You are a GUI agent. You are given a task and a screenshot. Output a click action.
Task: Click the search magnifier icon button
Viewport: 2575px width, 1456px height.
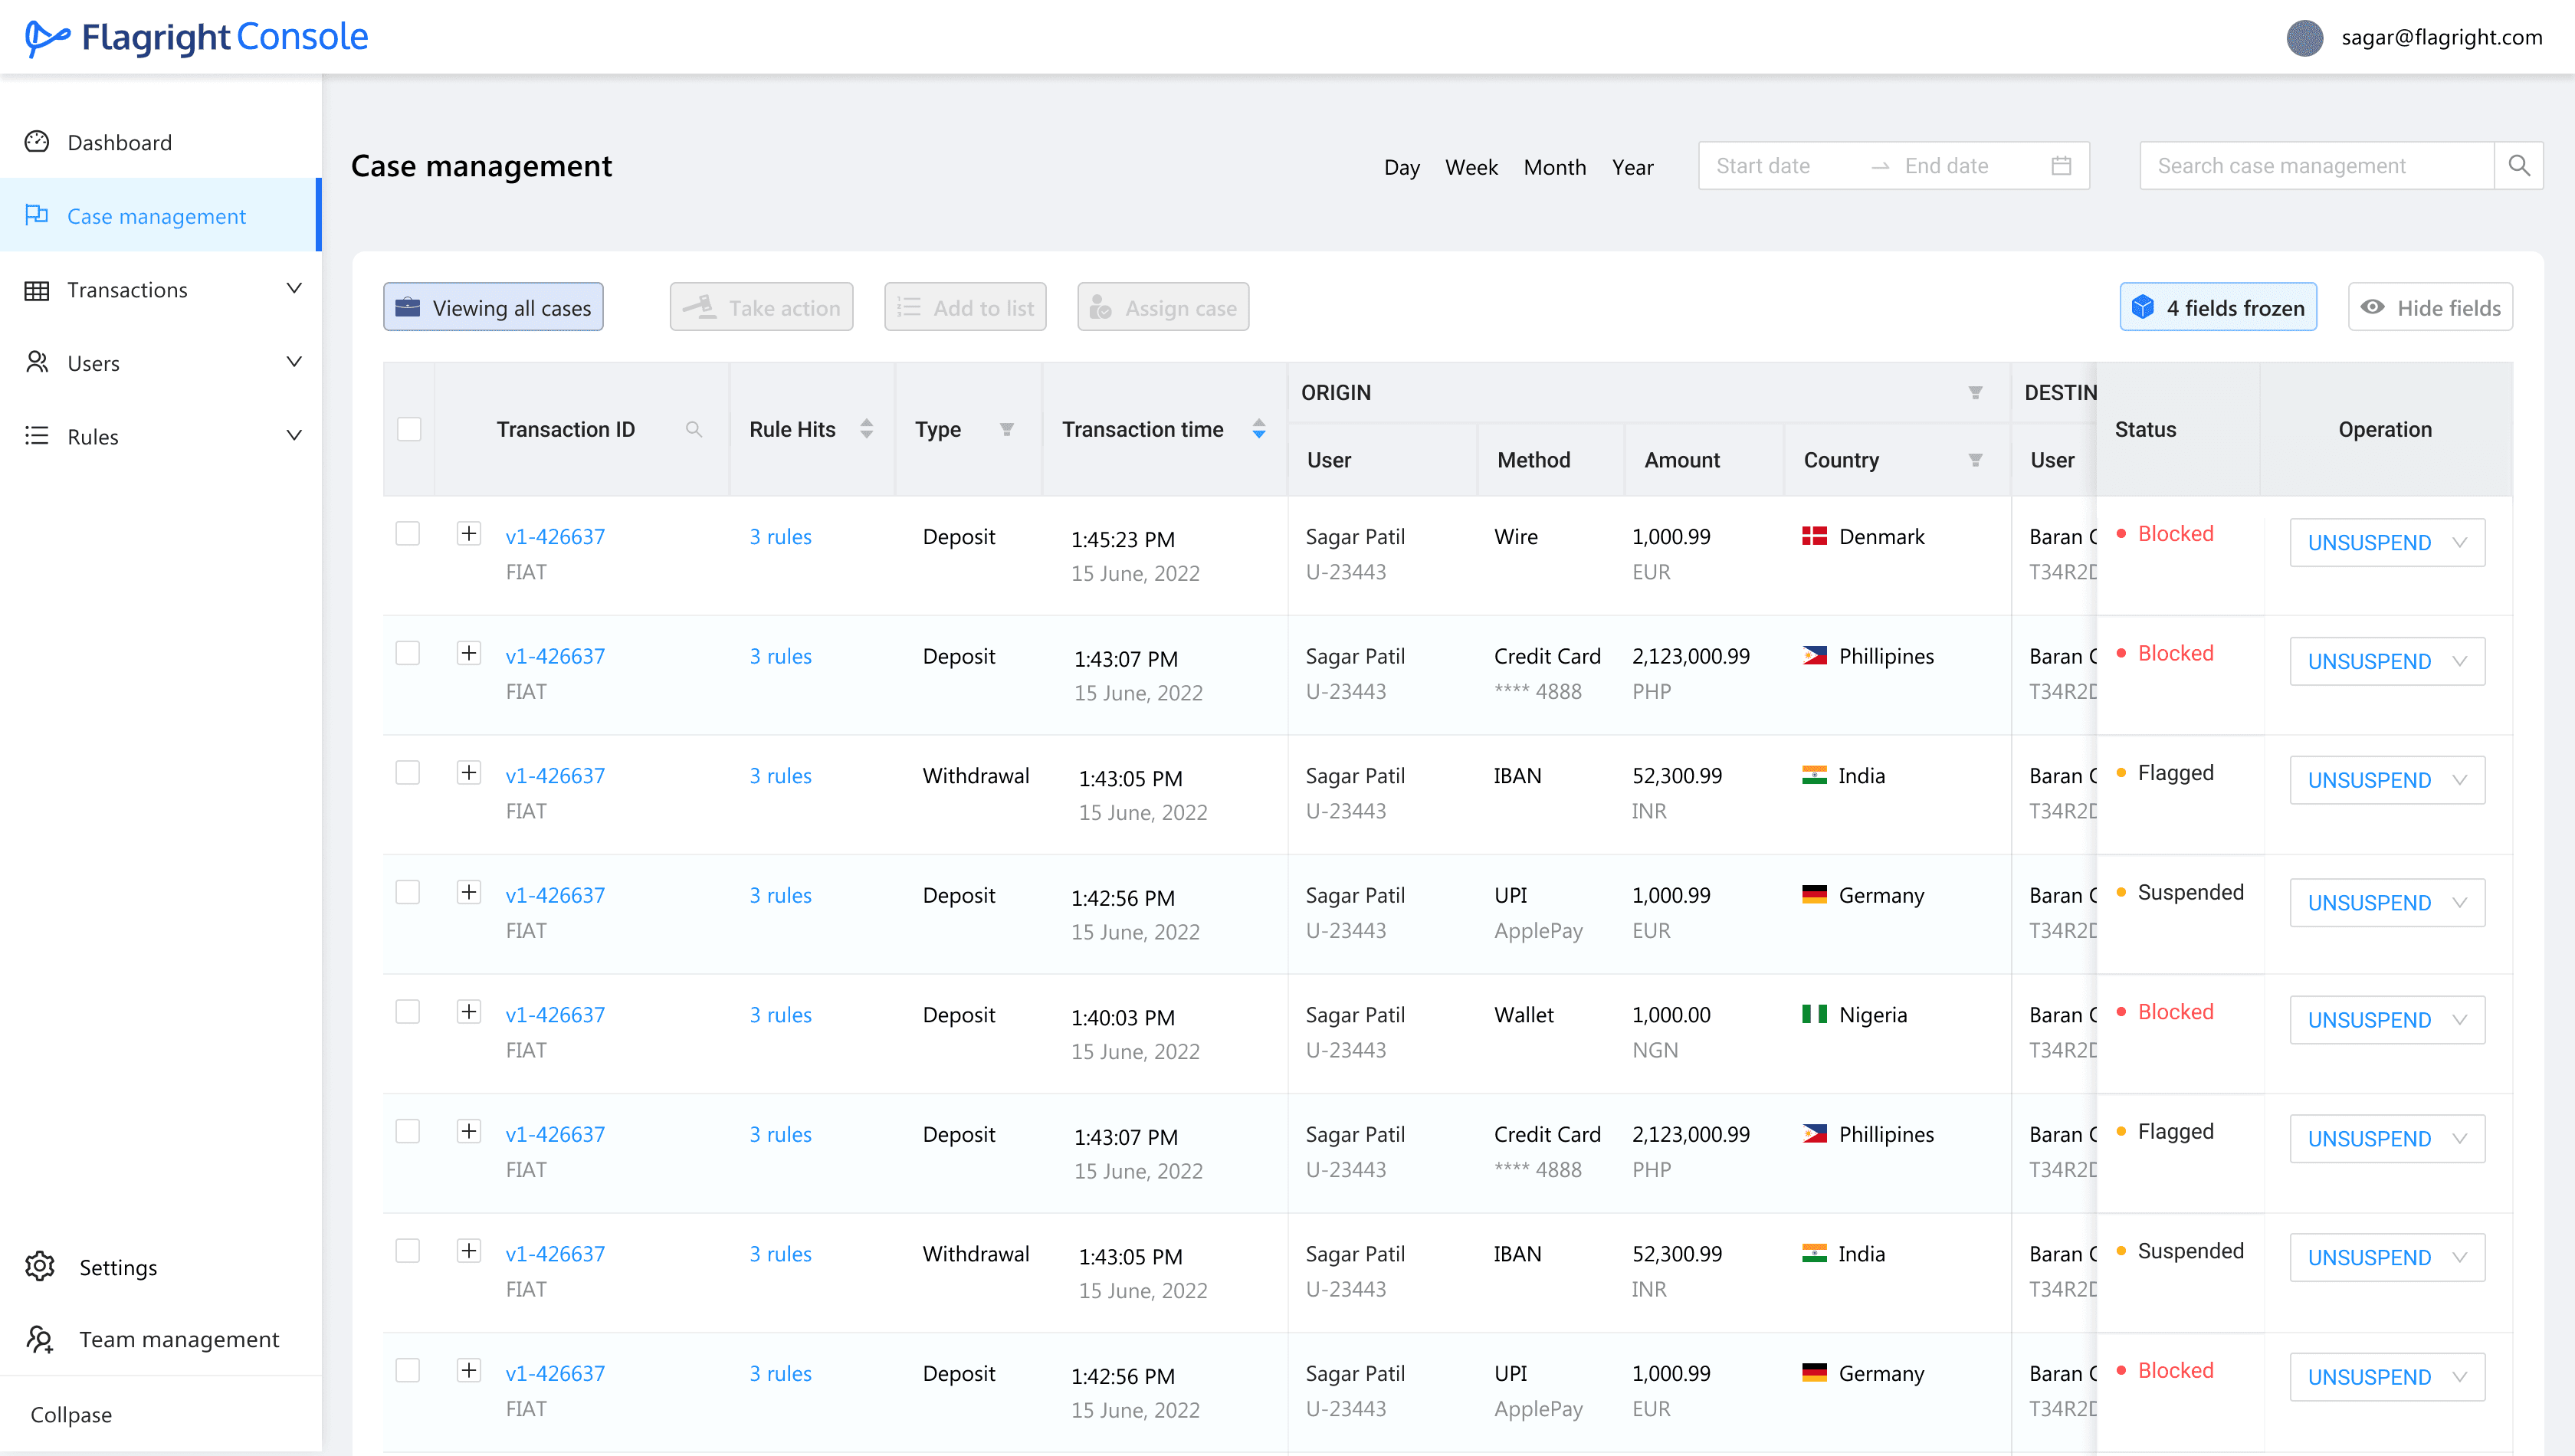click(2518, 166)
